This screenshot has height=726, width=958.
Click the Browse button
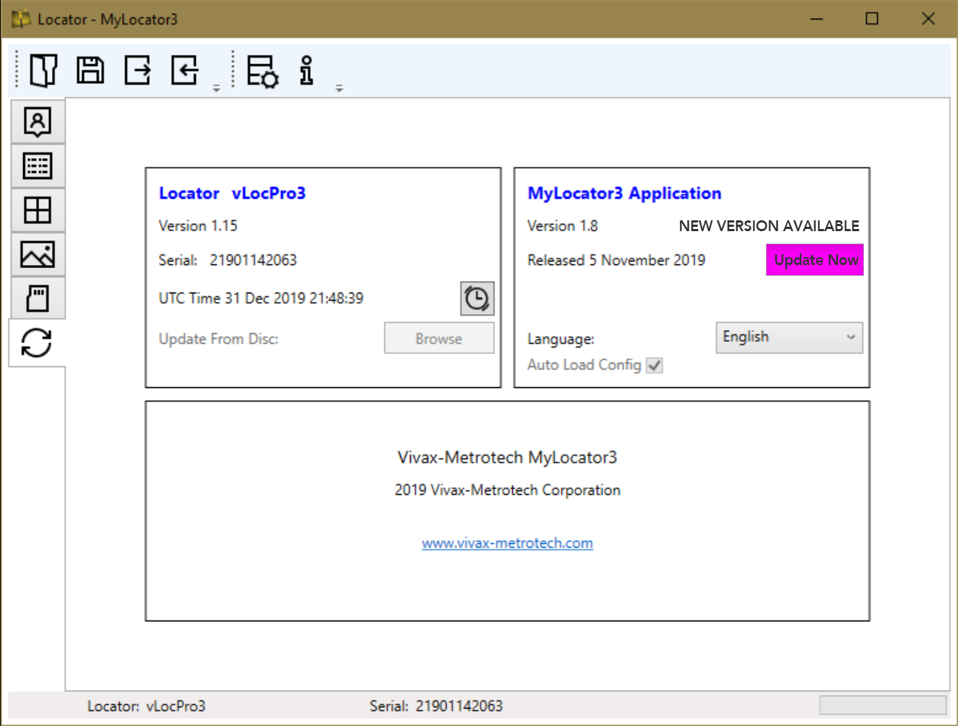coord(439,338)
